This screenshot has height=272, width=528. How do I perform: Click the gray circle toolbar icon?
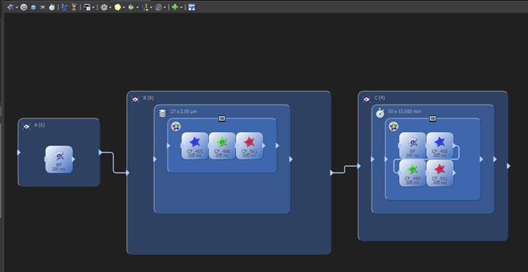pyautogui.click(x=158, y=7)
